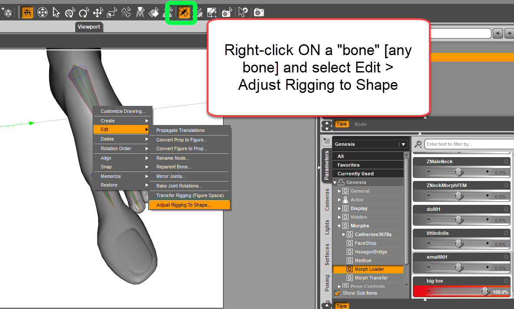Open gear settings for littledolls parameter
The image size is (514, 309).
click(506, 233)
